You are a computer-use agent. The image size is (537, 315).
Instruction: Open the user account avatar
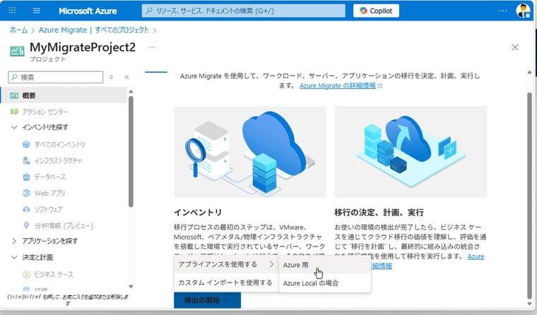tap(523, 11)
